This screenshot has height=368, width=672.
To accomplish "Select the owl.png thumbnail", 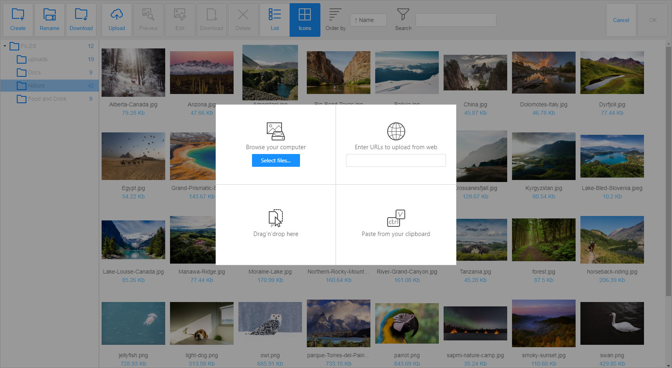I will coord(270,318).
